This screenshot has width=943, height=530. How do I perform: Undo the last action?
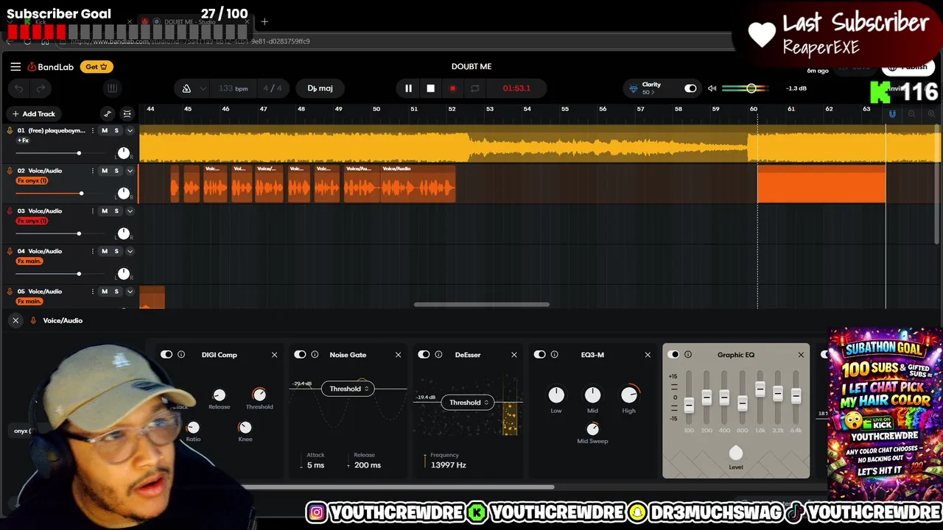tap(19, 88)
